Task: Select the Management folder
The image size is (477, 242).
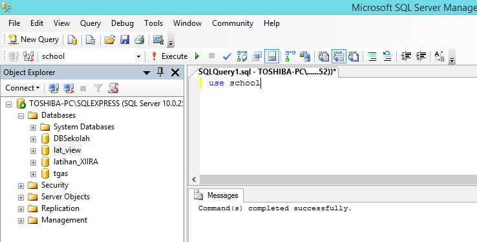Action: [64, 220]
